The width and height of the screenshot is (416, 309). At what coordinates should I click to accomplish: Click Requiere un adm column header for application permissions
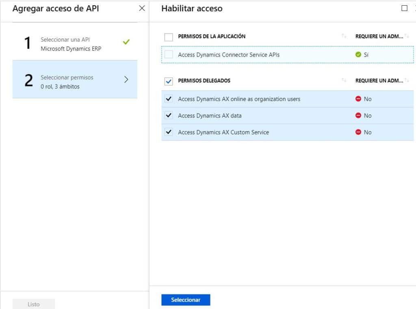379,36
